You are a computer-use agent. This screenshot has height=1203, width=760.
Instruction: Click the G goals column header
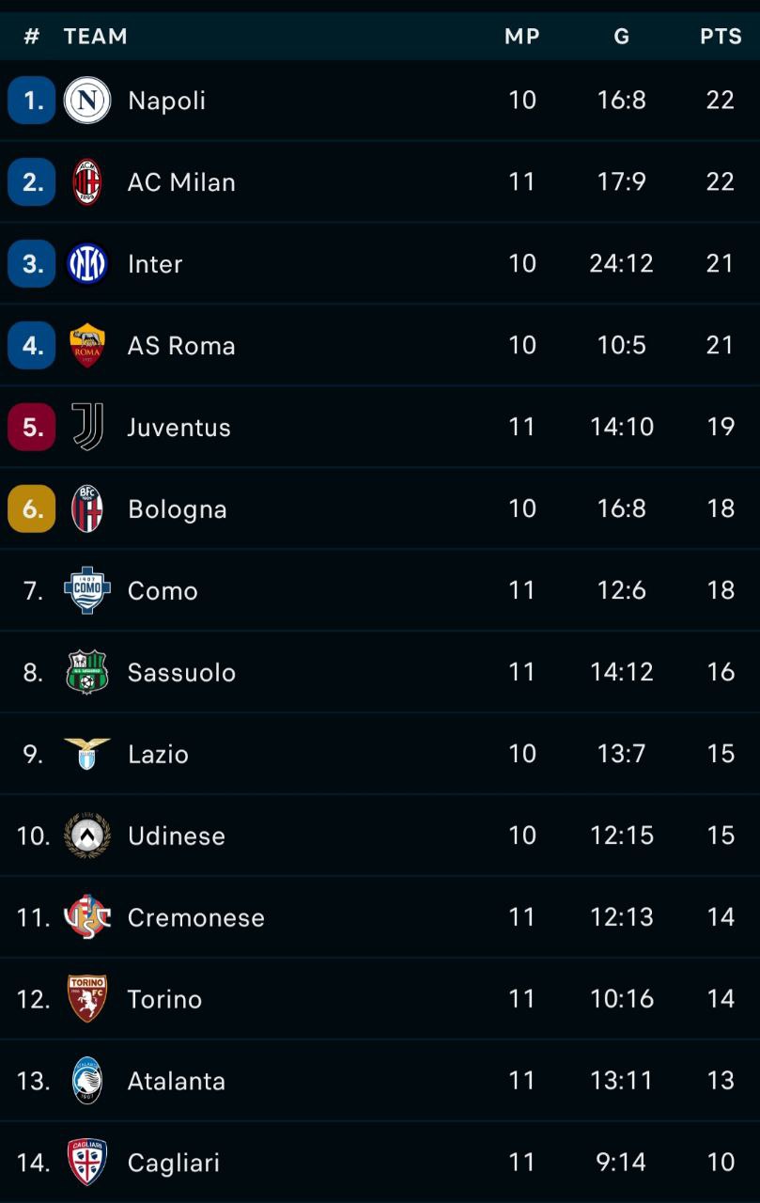pos(622,37)
